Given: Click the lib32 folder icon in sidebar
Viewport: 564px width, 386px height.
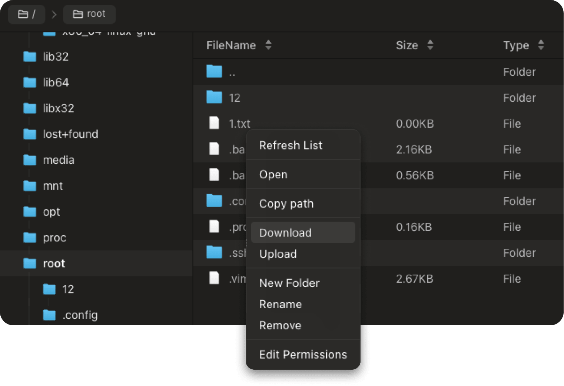Looking at the screenshot, I should [30, 57].
